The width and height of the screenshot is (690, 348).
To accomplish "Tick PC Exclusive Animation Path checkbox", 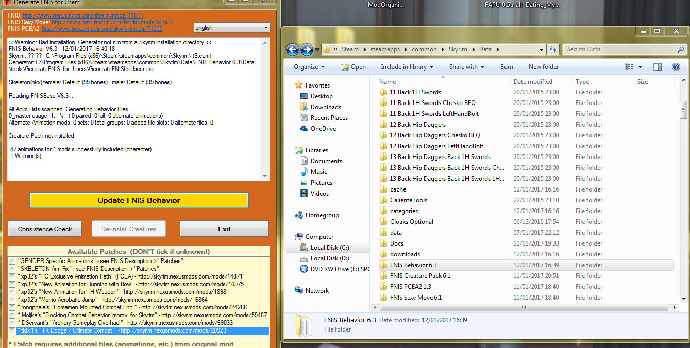I will click(x=12, y=277).
